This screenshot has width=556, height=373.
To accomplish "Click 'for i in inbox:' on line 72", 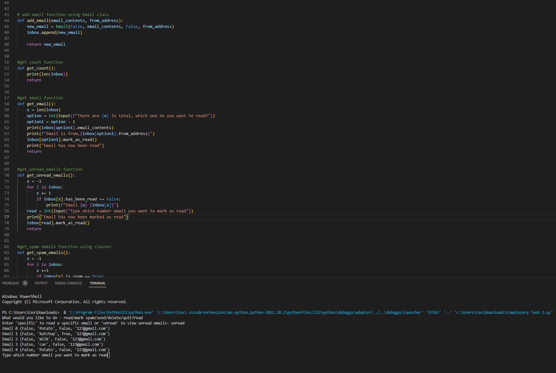I will [45, 187].
